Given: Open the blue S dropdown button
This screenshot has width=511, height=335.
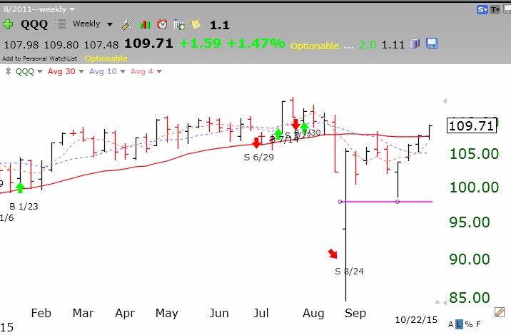Looking at the screenshot, I should [482, 10].
